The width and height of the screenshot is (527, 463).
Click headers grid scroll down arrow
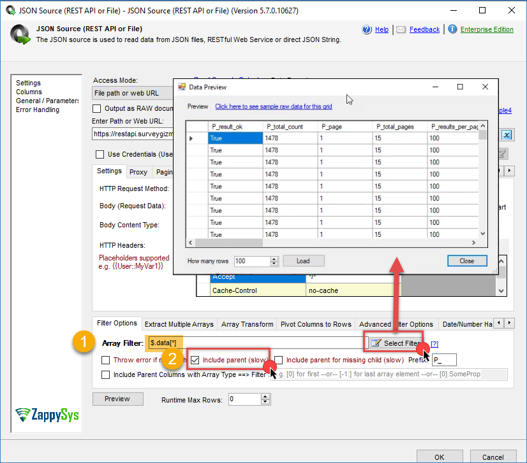(501, 291)
